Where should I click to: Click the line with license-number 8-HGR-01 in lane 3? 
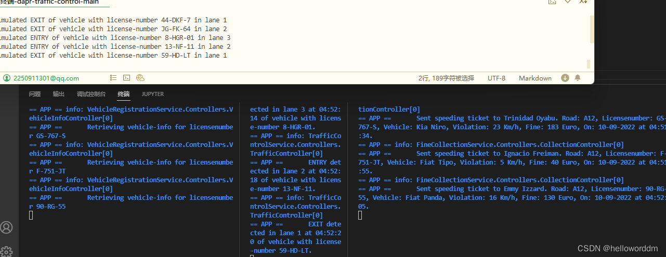point(115,37)
